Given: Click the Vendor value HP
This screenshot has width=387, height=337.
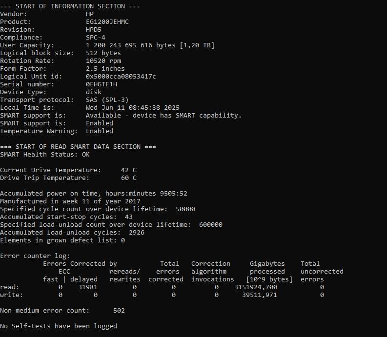Looking at the screenshot, I should click(90, 14).
